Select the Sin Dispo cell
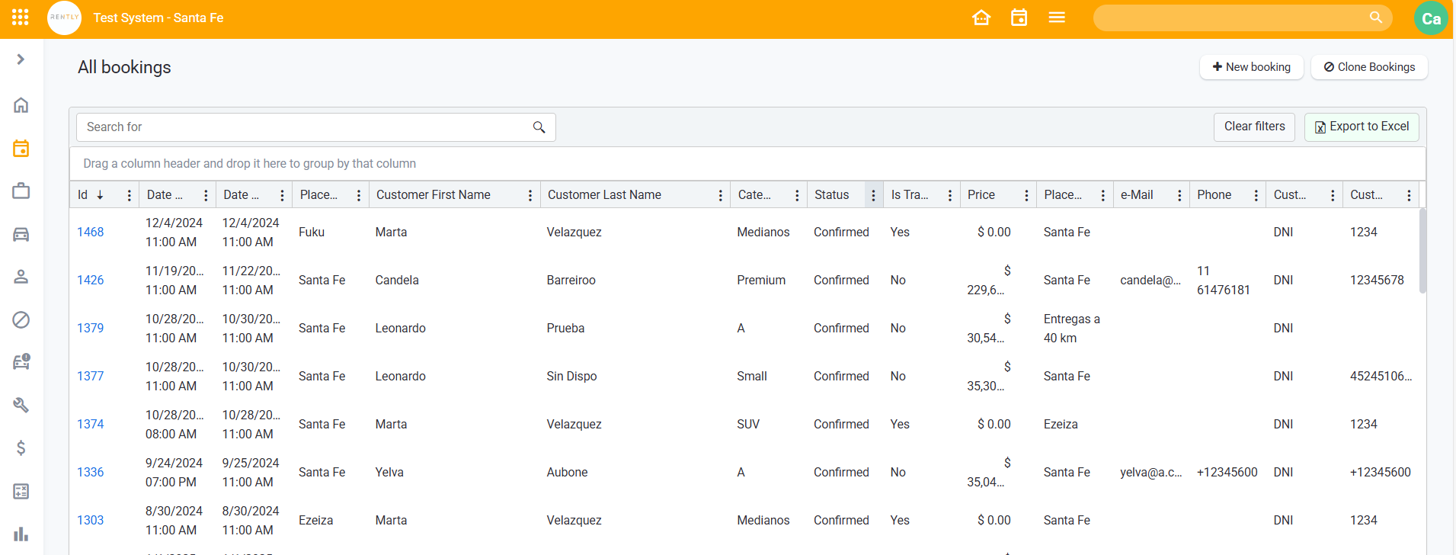 click(571, 376)
